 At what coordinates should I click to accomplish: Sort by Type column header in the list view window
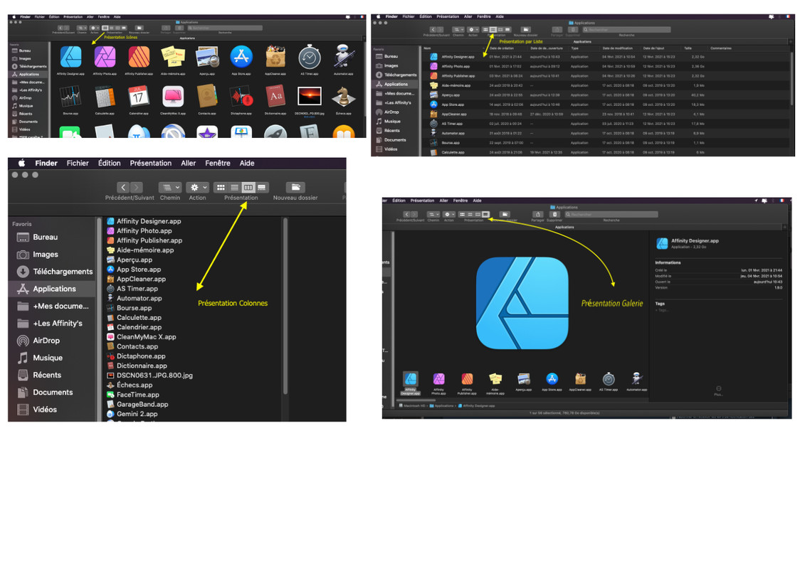coord(574,48)
